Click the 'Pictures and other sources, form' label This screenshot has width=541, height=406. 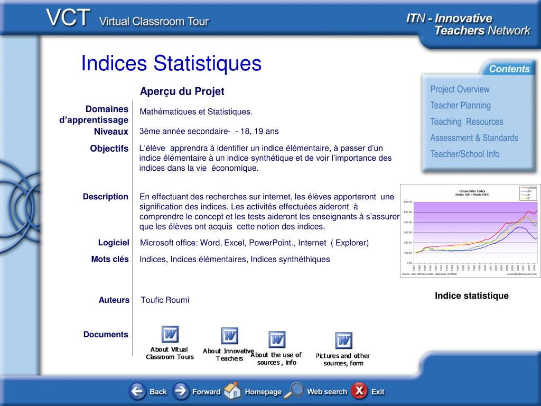click(343, 359)
